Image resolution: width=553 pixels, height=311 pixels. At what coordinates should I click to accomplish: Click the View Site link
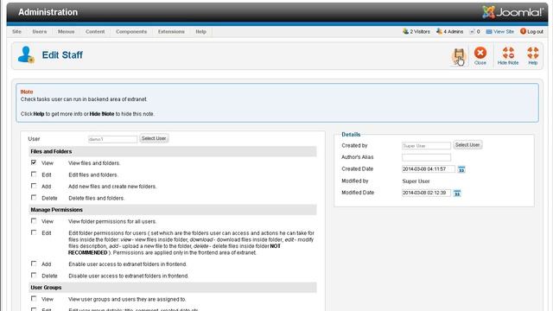click(x=500, y=31)
